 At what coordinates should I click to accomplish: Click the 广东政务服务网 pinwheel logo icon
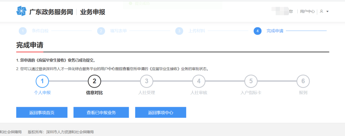pos(21,11)
